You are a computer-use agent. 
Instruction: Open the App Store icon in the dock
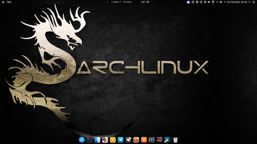[x=82, y=140]
